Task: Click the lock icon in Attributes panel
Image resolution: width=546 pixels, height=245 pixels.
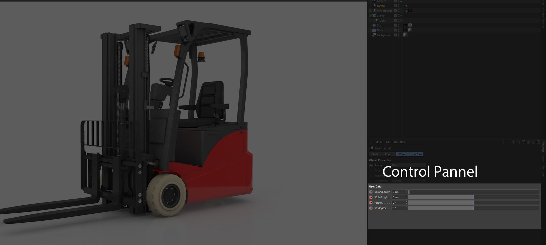Action: 528,142
